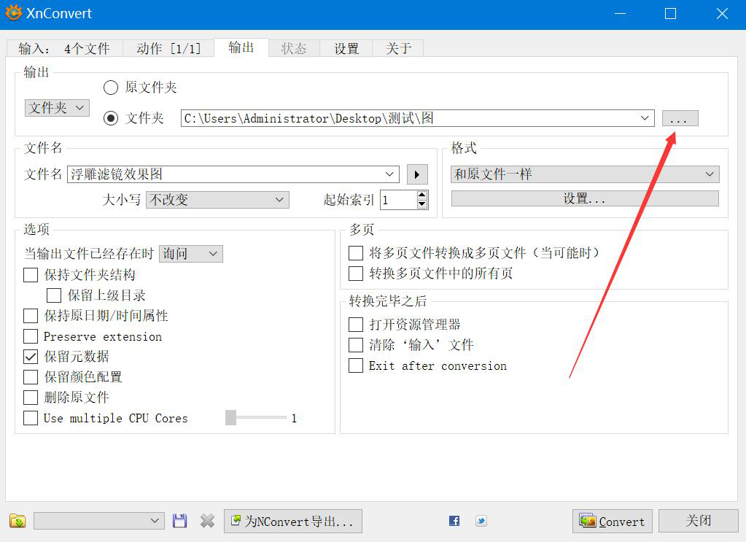746x542 pixels.
Task: Switch to the 动作 [1/1] tab
Action: click(x=168, y=49)
